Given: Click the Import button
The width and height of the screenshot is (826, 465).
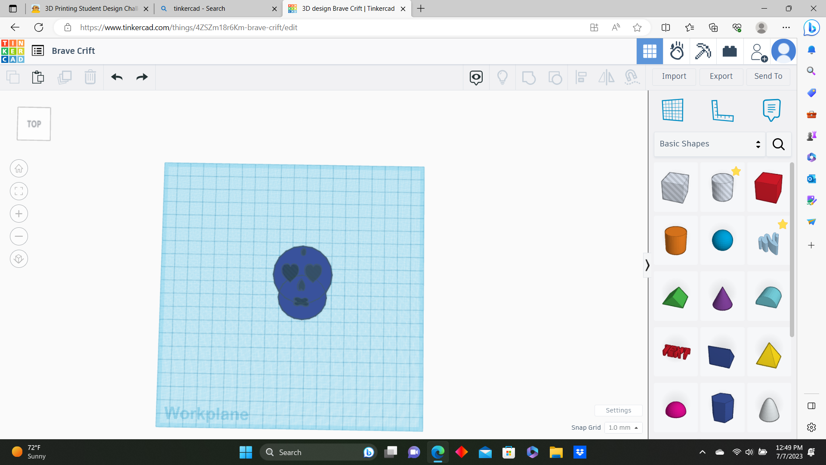Looking at the screenshot, I should pos(674,77).
